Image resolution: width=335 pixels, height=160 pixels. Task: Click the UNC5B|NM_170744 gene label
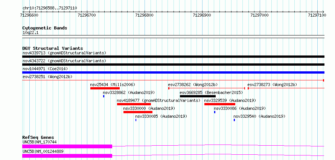(40, 142)
